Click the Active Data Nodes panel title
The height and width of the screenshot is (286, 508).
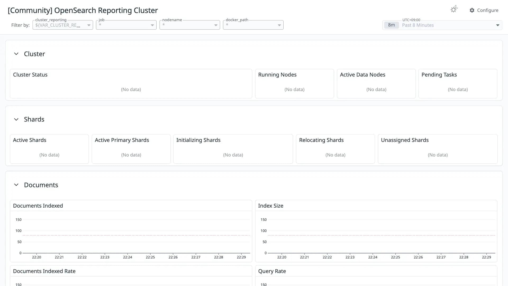362,75
